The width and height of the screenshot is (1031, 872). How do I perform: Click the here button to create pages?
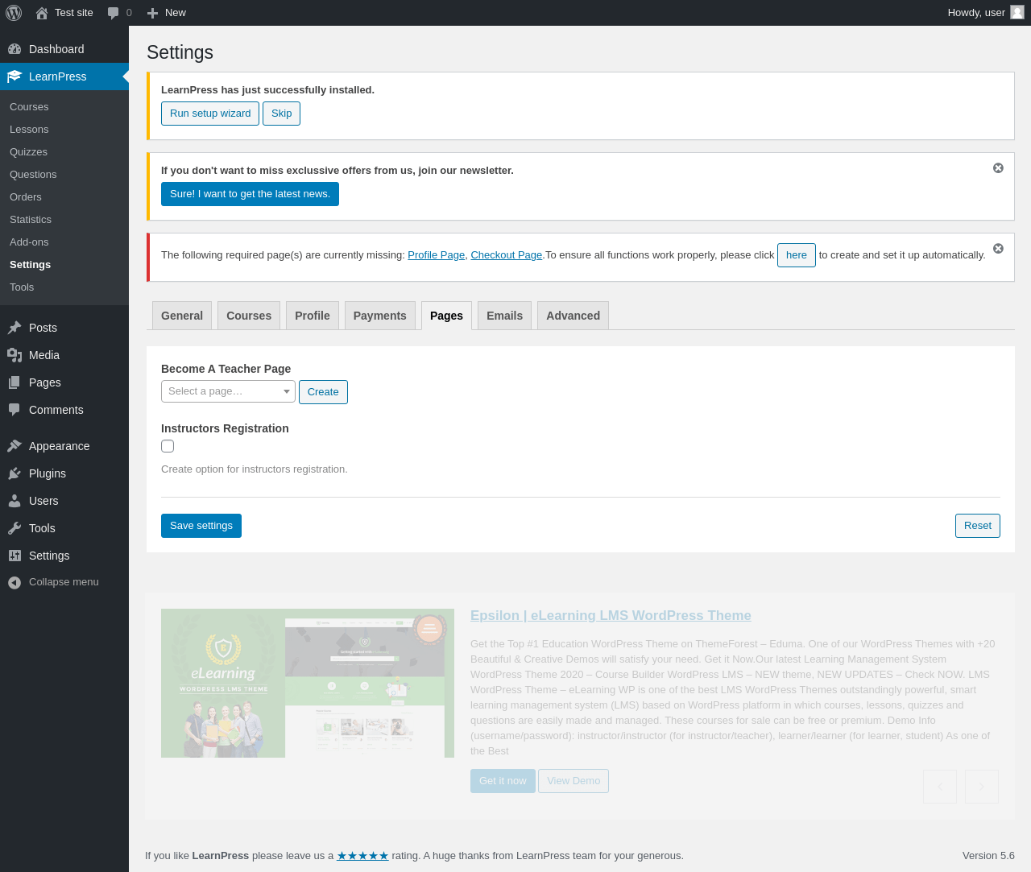(x=797, y=255)
